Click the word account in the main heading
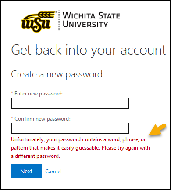 coord(143,50)
